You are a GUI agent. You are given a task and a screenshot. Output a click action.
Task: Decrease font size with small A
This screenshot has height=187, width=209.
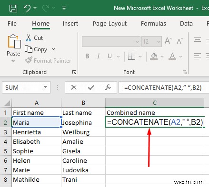(x=180, y=41)
